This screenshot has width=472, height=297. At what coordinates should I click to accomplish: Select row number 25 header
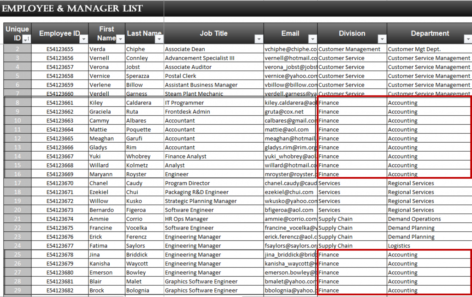click(18, 255)
